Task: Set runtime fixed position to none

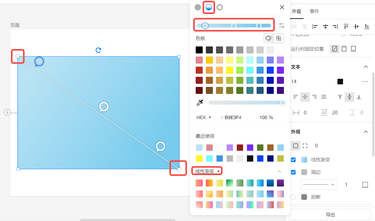Action: [335, 49]
